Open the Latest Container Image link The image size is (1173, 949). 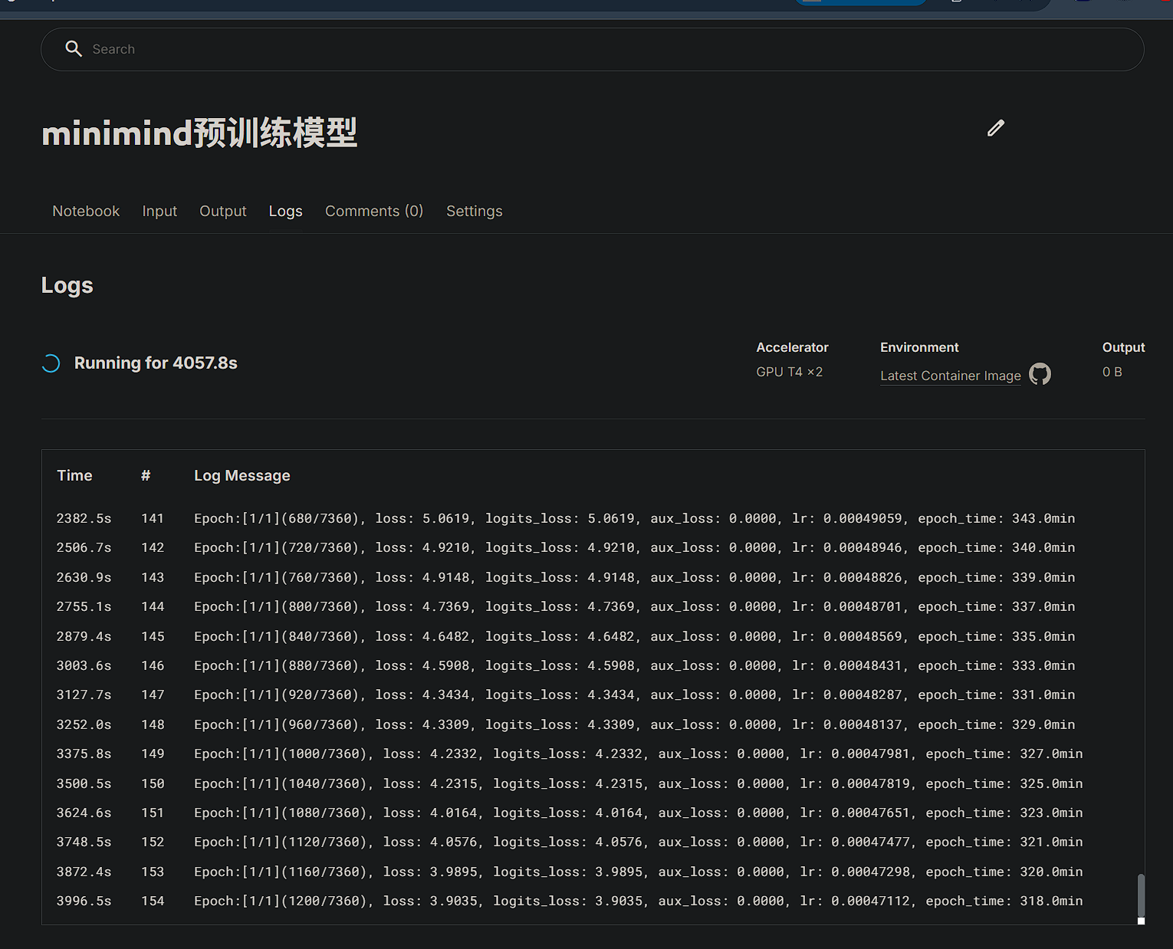(x=950, y=376)
